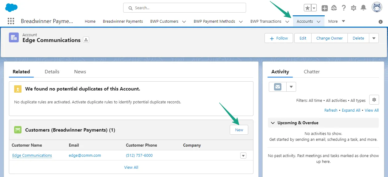Viewport: 388px width, 177px height.
Task: Open the Edge Communications customer link
Action: point(32,156)
